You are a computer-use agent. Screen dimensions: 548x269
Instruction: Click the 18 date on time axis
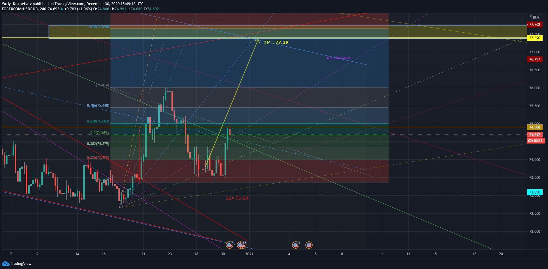pos(474,254)
